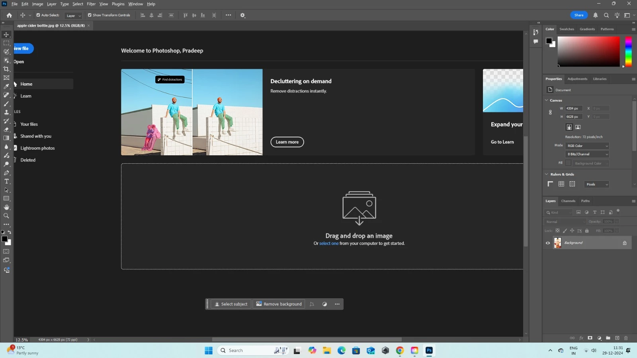Image resolution: width=637 pixels, height=358 pixels.
Task: Select the Eraser tool
Action: (x=6, y=129)
